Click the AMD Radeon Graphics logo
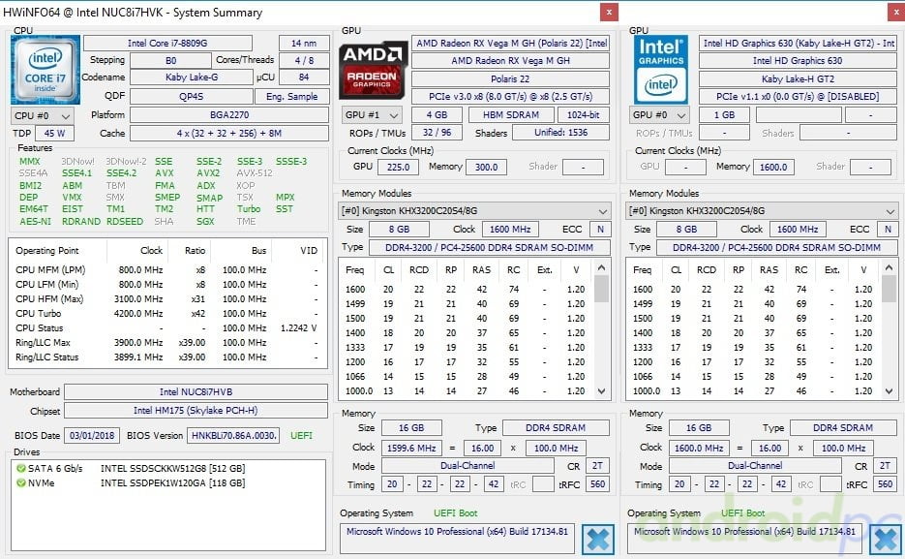The image size is (905, 559). point(373,69)
